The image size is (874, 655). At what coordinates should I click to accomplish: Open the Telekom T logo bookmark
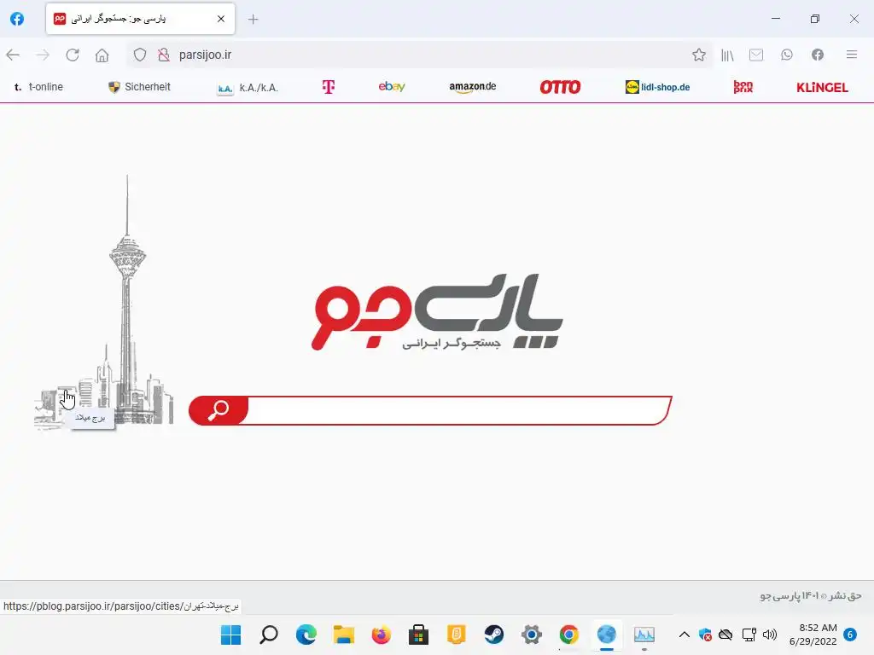click(329, 87)
